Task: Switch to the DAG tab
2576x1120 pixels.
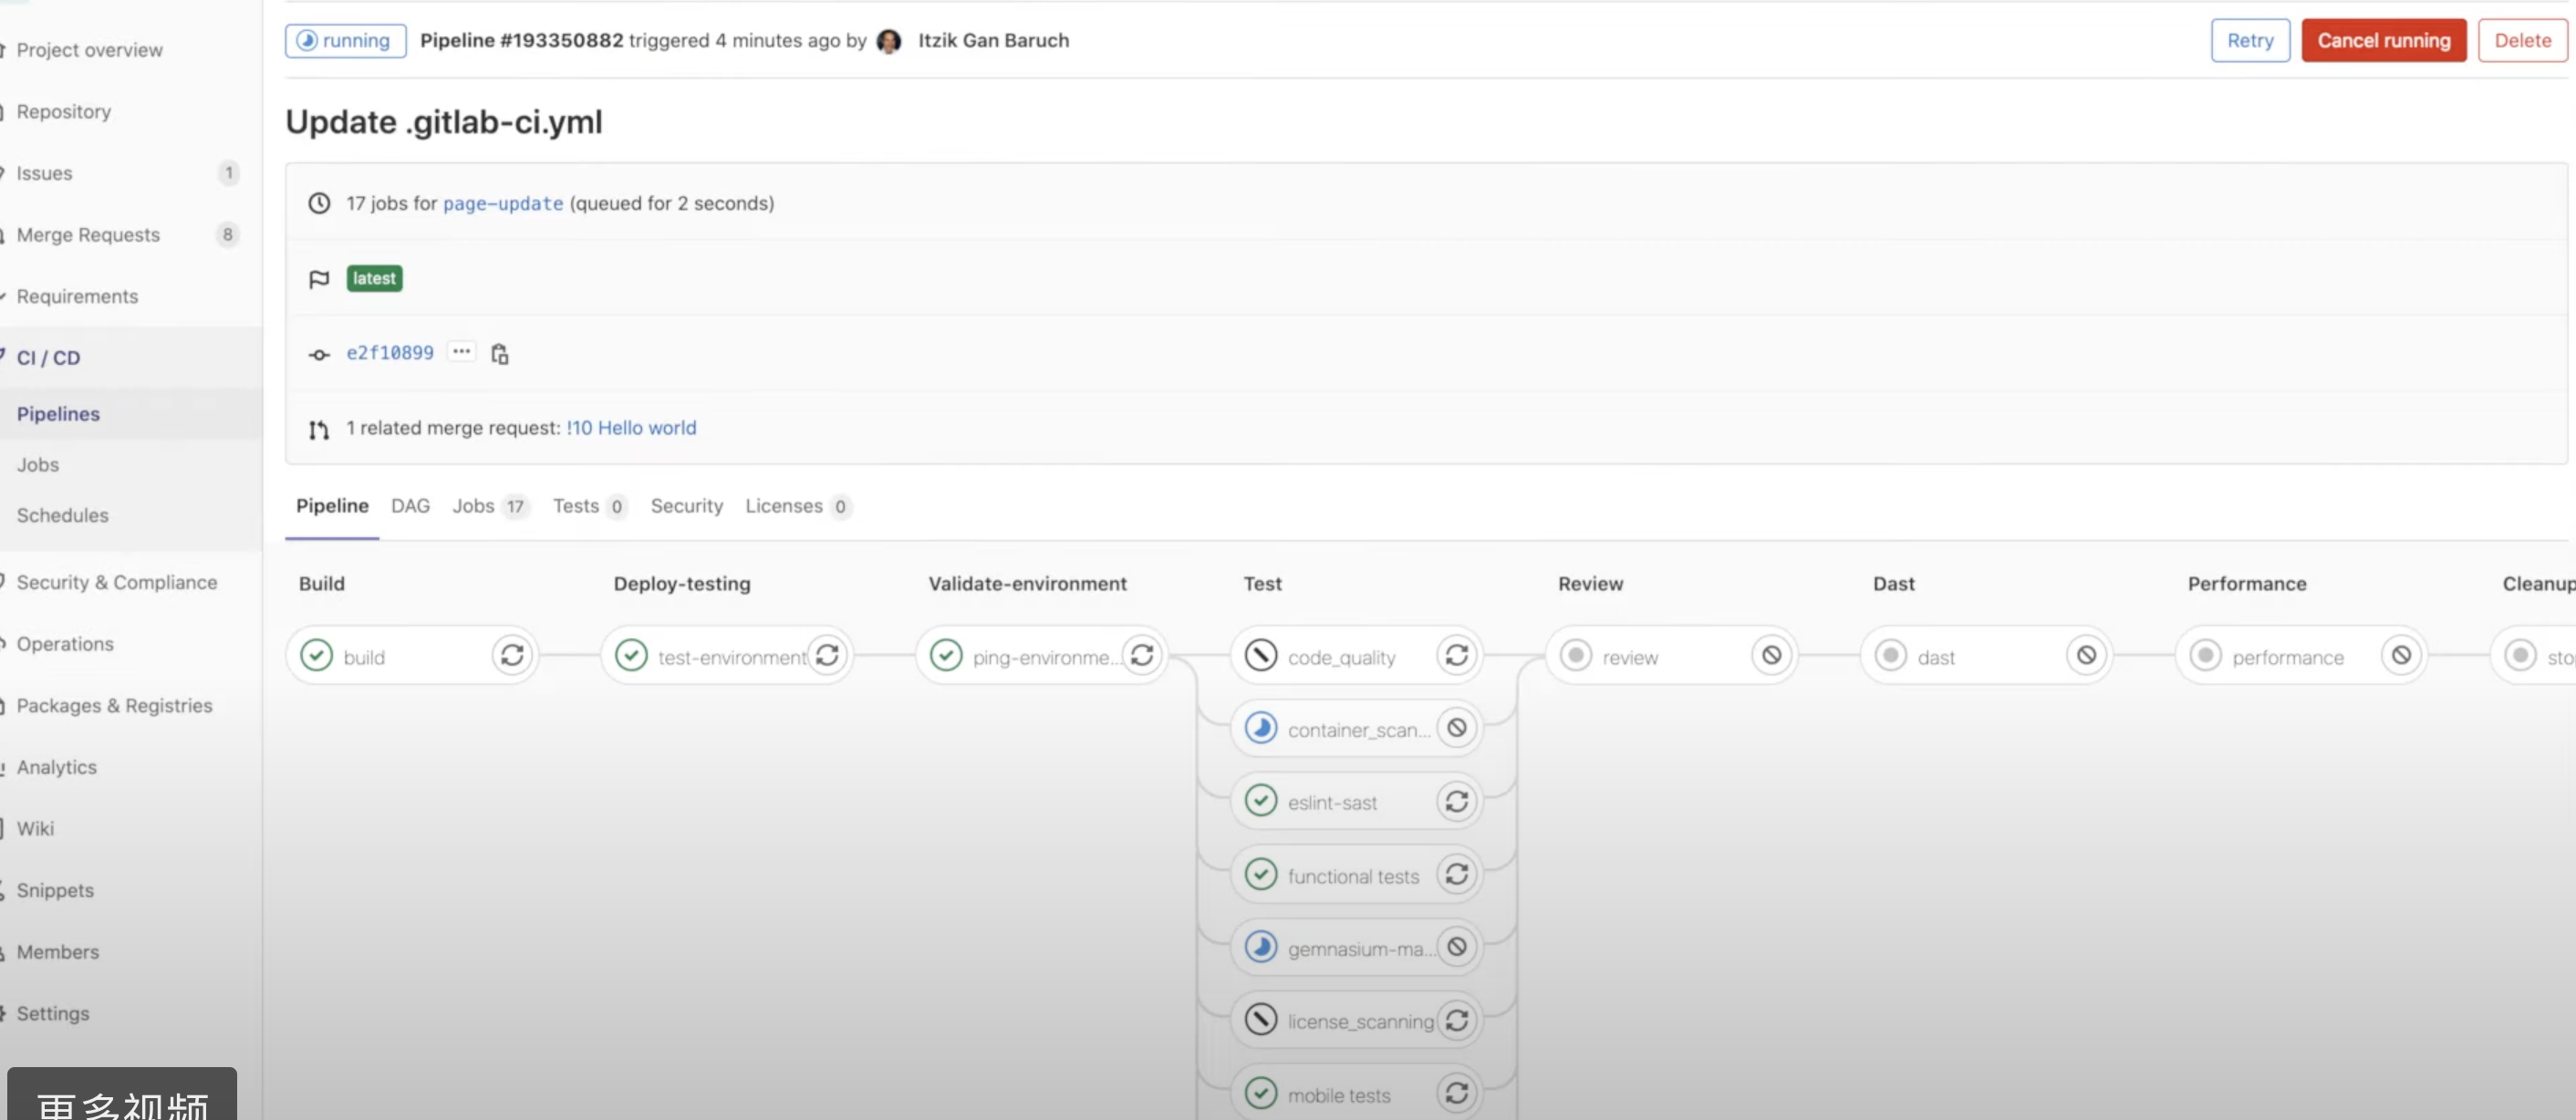Action: pos(410,506)
